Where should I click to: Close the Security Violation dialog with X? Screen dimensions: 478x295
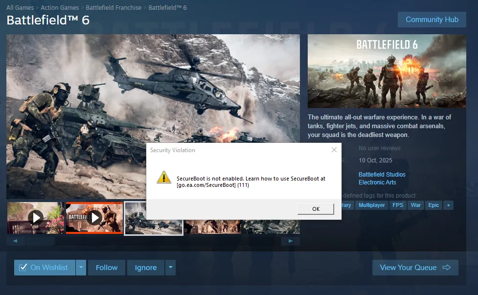[334, 150]
